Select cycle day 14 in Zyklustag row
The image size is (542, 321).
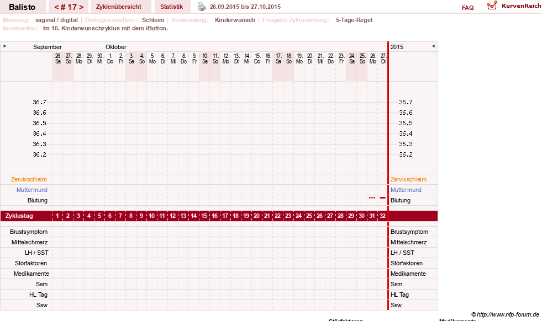[193, 216]
